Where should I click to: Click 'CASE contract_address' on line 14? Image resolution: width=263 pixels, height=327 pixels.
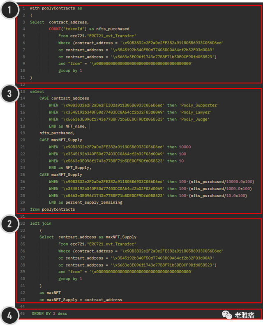[x=64, y=98]
